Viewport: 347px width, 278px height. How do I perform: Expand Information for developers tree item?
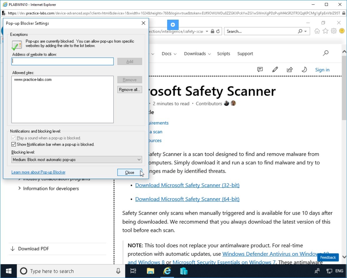coord(19,188)
